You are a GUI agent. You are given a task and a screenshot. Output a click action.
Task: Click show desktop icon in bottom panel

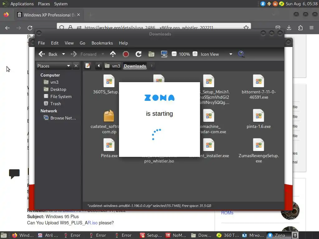(4, 235)
